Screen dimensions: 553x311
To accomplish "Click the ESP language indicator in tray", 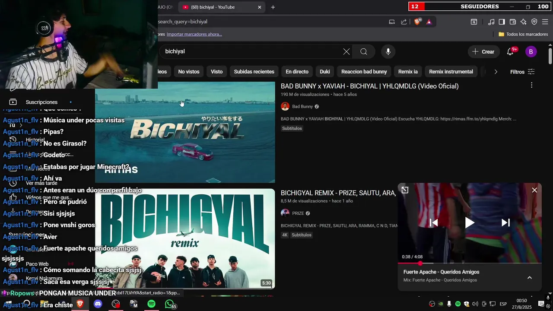I will pos(503,304).
